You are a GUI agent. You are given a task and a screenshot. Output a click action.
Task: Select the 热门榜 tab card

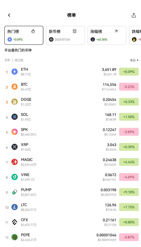[x=24, y=35]
